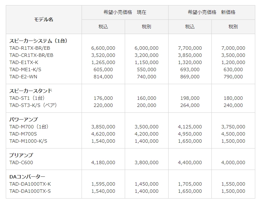This screenshot has height=203, width=259.
Task: Select the TAD-R1TX-BR/EB model name
Action: (x=30, y=48)
